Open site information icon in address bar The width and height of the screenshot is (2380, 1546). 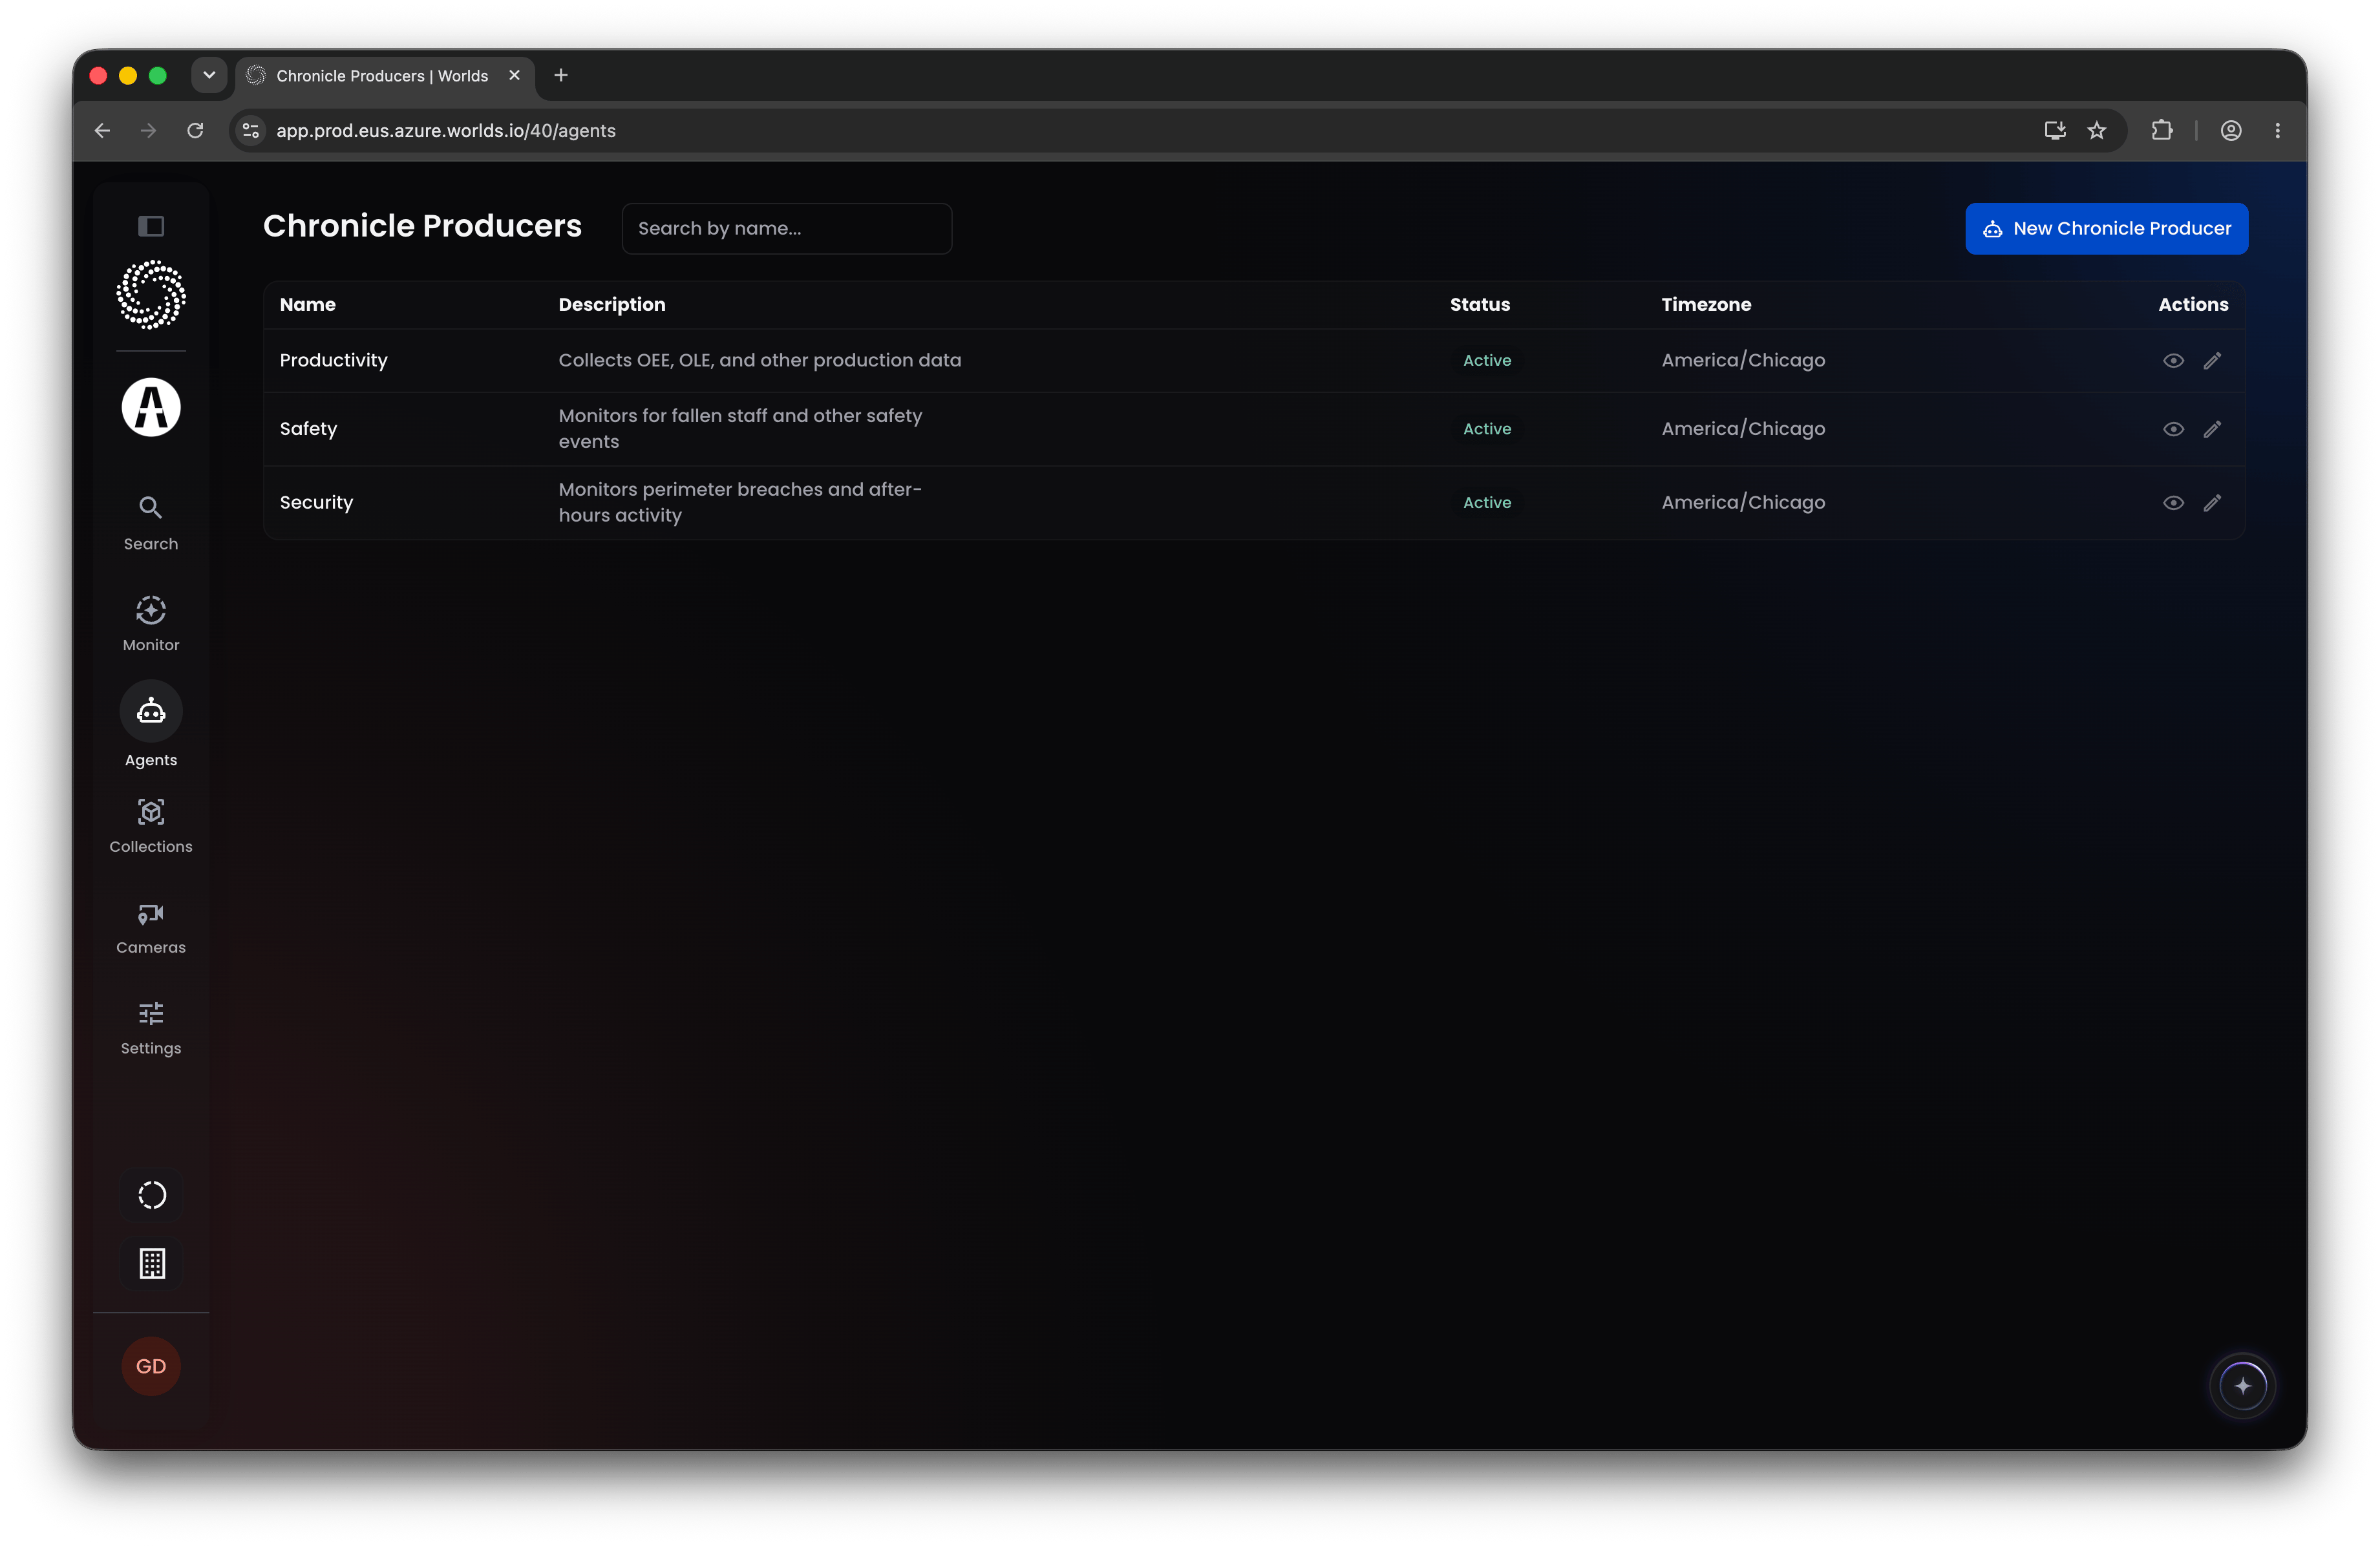[251, 131]
